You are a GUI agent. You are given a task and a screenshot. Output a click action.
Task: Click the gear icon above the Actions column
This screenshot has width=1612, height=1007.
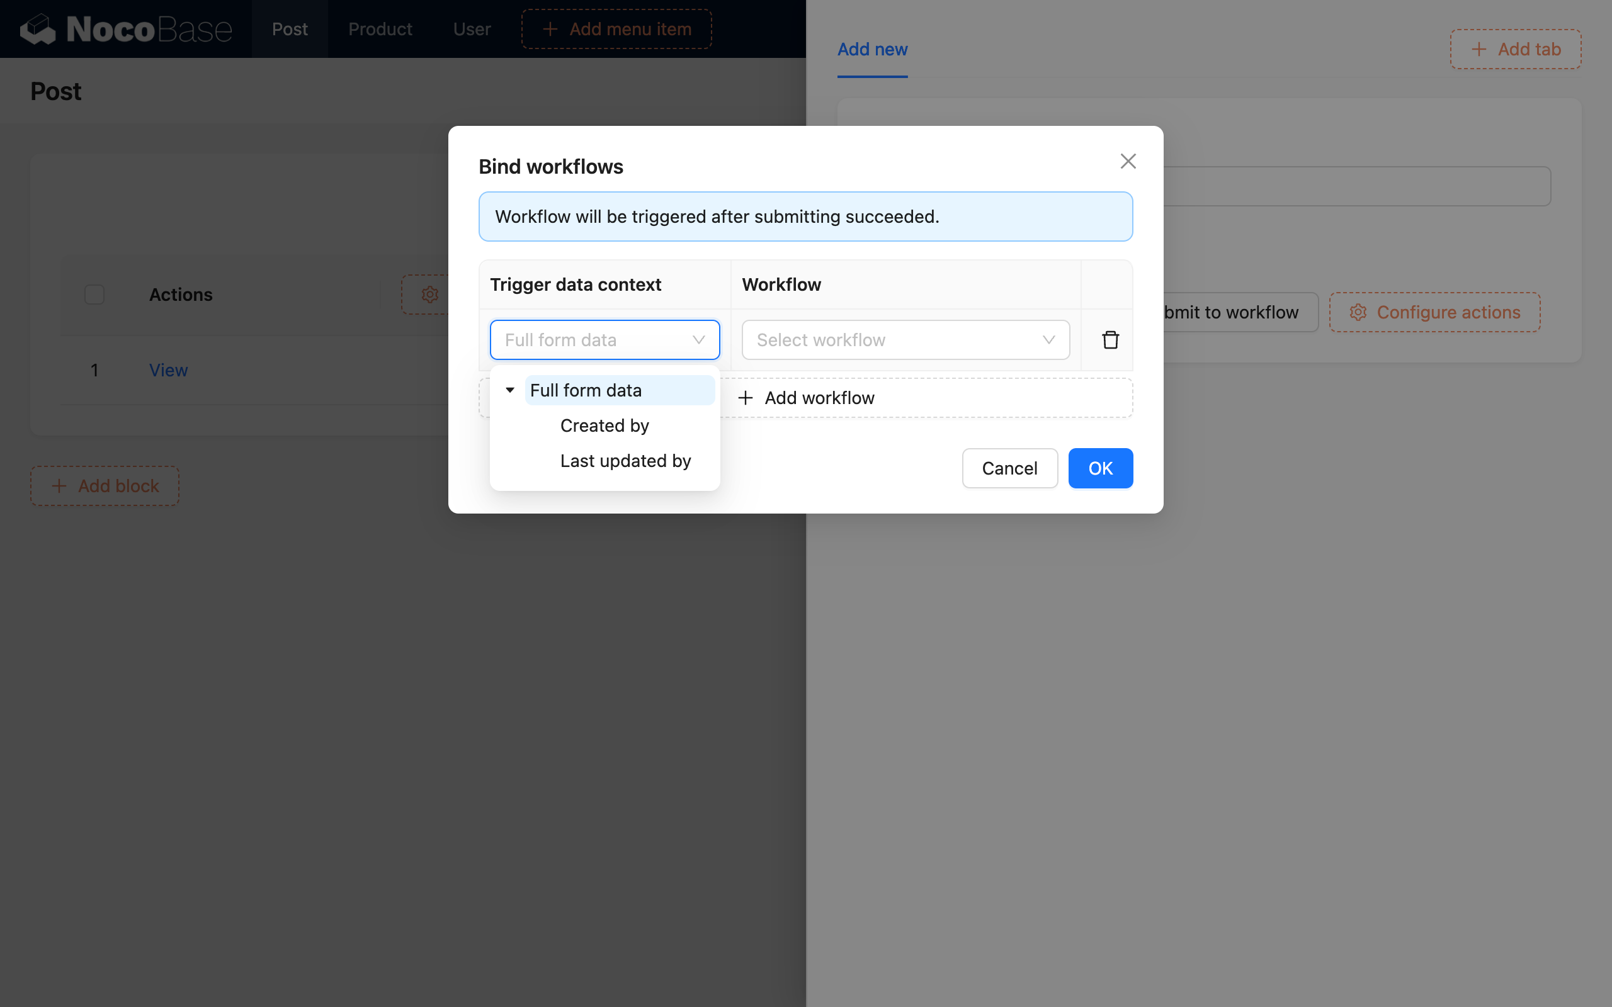[429, 295]
